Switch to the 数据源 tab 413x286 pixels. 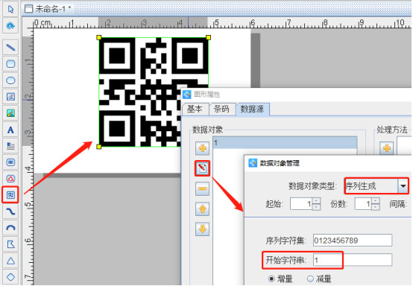tap(252, 109)
